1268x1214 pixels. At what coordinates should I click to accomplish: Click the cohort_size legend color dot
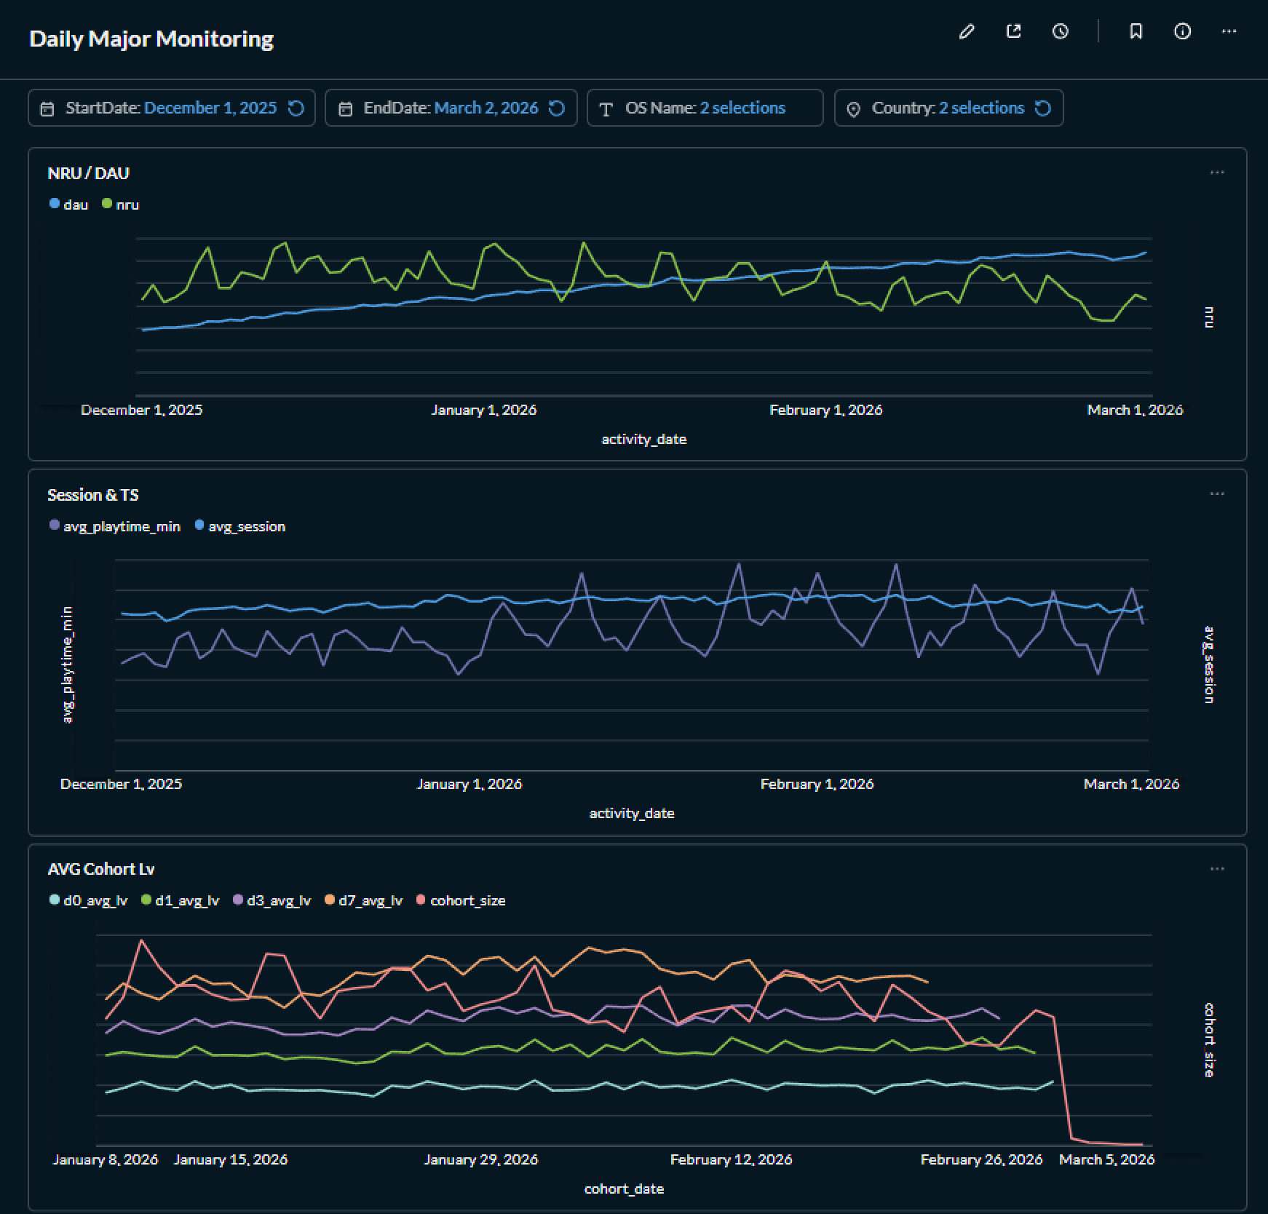(421, 900)
